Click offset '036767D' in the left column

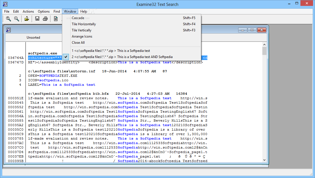click(x=16, y=62)
